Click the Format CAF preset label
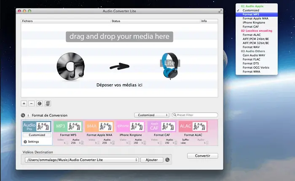295x181 pixels. (x=162, y=135)
